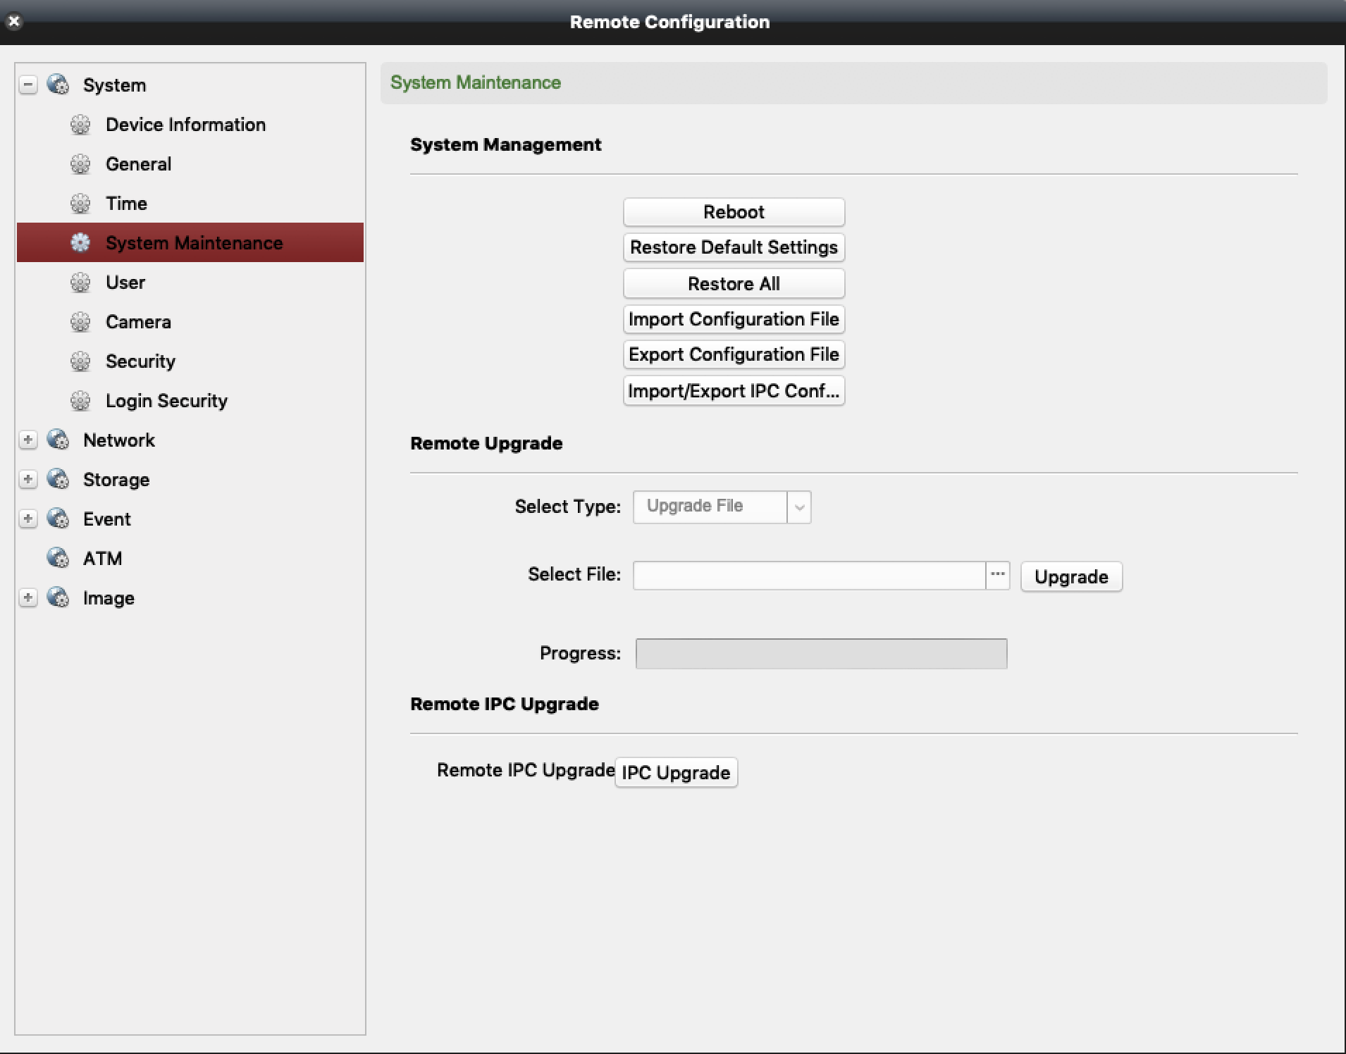Open the Select Type dropdown
The width and height of the screenshot is (1346, 1054).
(x=798, y=507)
